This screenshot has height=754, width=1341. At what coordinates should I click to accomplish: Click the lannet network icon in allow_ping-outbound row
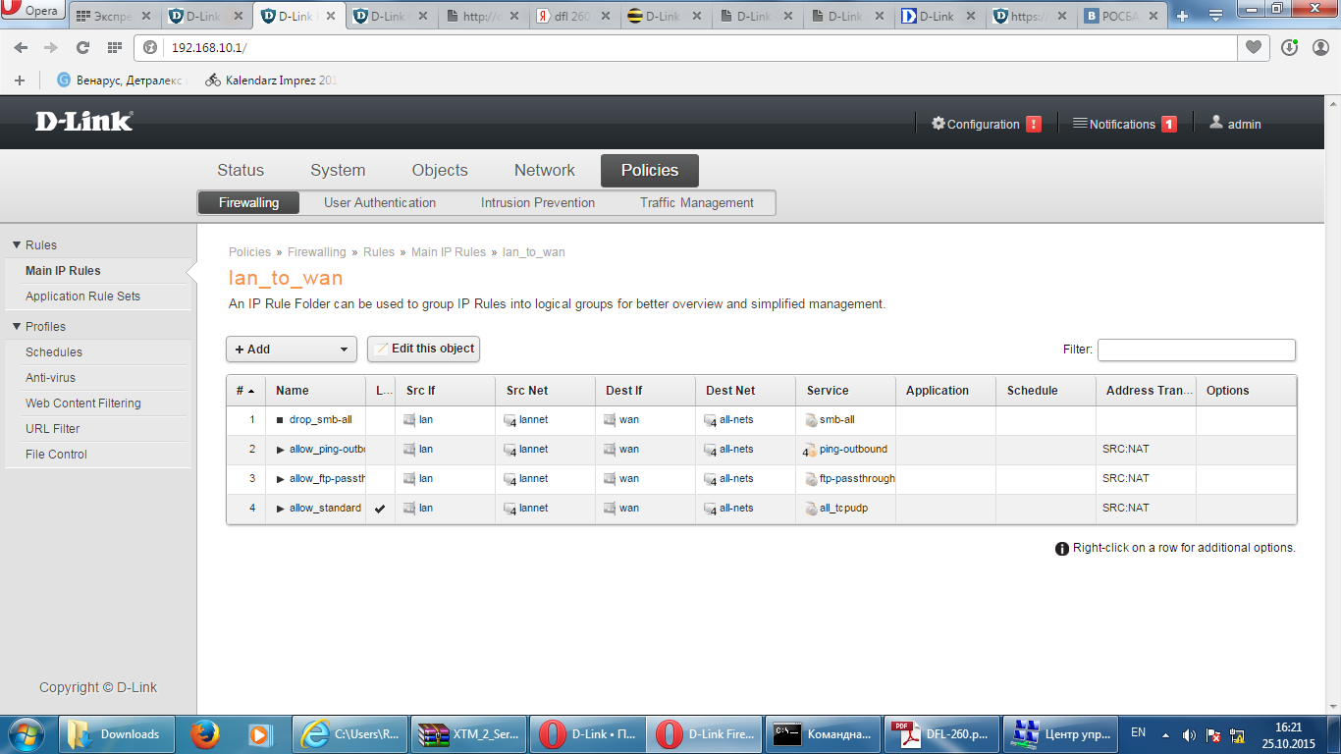(510, 450)
